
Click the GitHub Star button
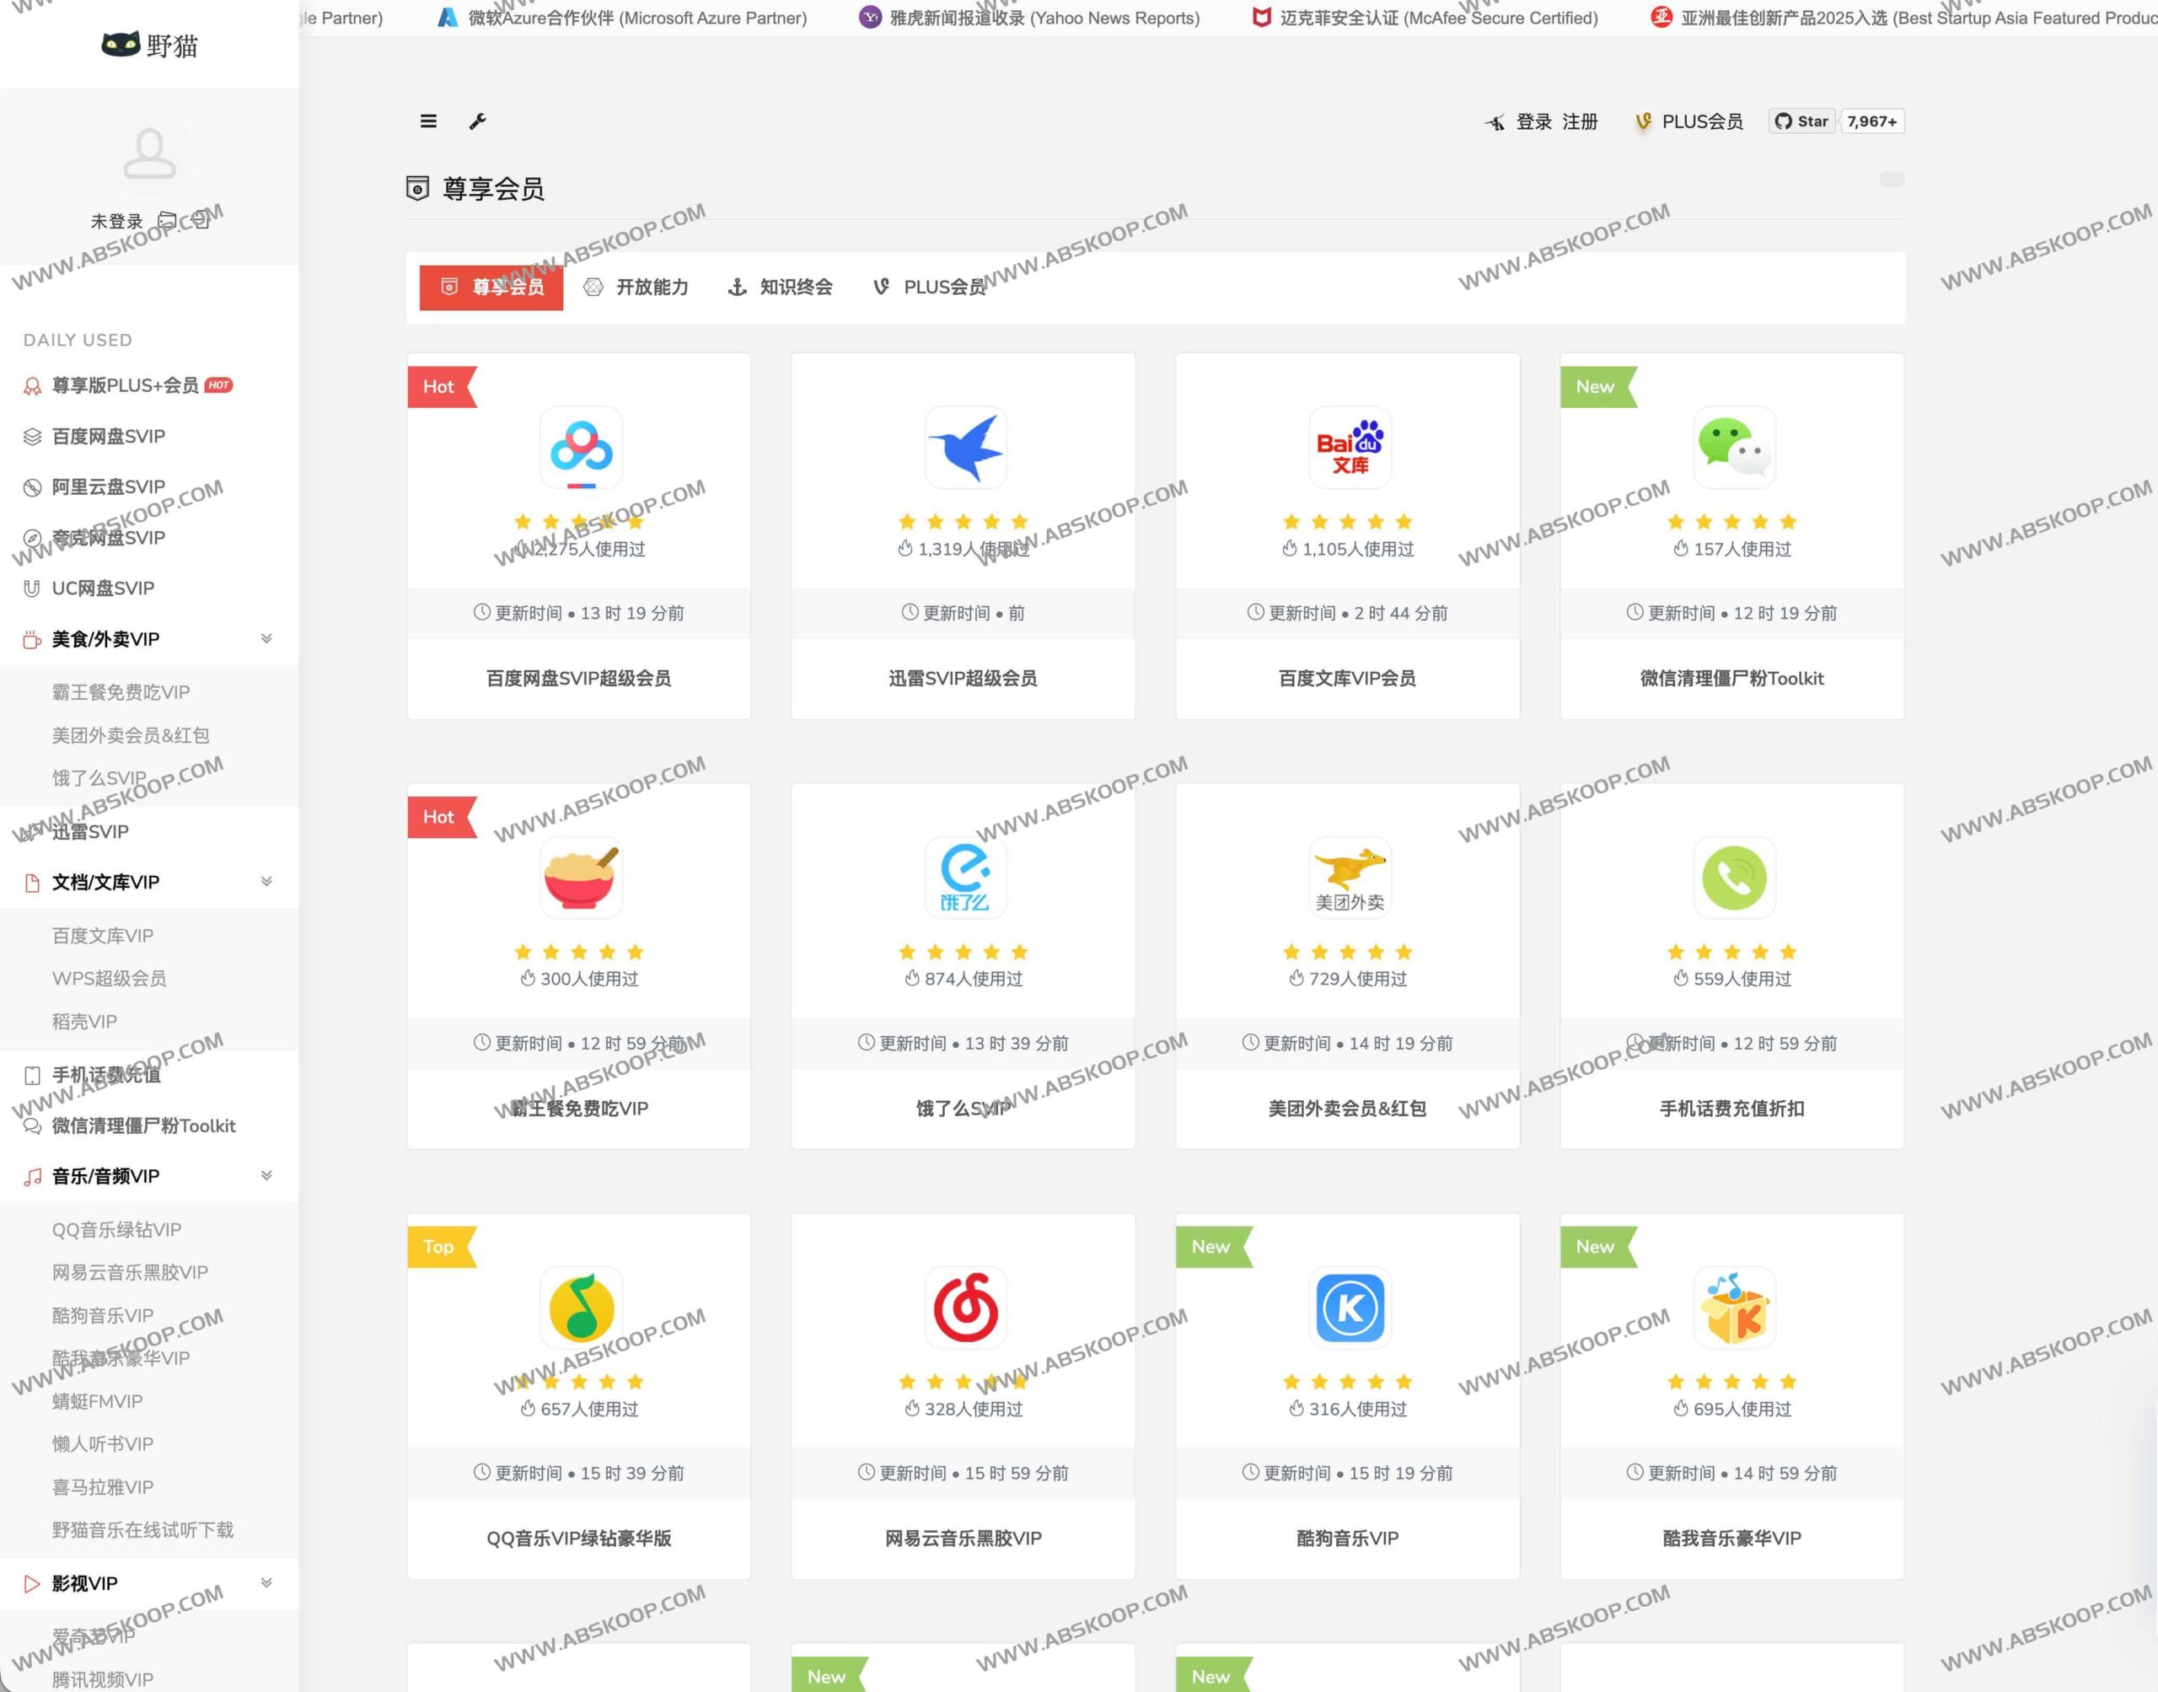click(1801, 121)
